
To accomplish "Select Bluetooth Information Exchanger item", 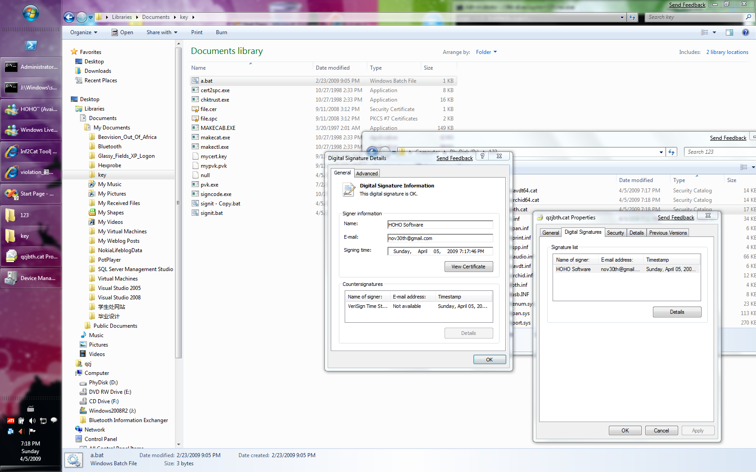I will tap(128, 420).
